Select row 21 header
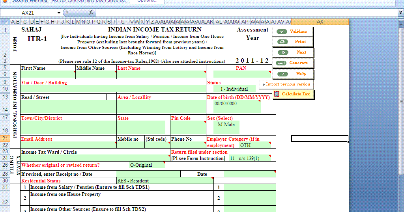Screen dimensions: 404x212 tap(5, 138)
